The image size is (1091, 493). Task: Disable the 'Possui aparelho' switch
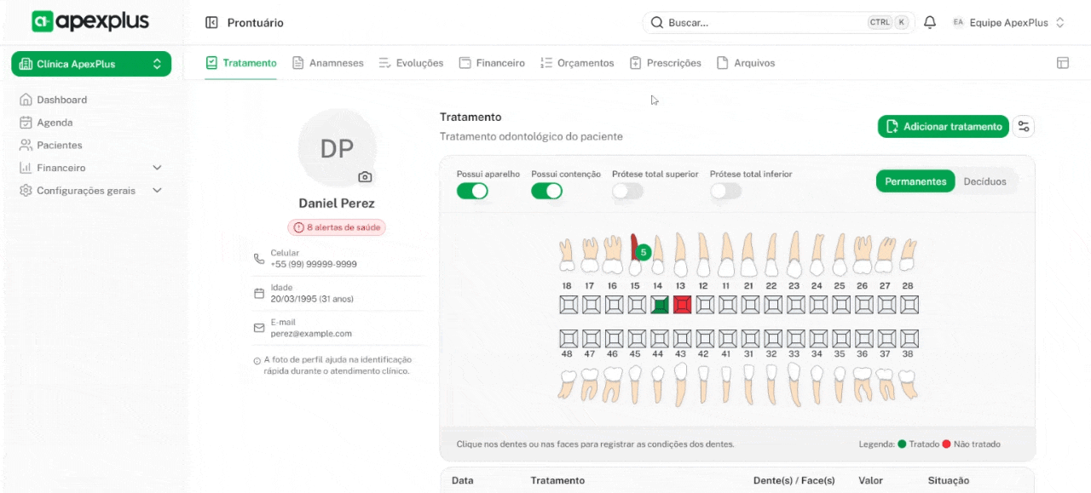[x=472, y=191]
